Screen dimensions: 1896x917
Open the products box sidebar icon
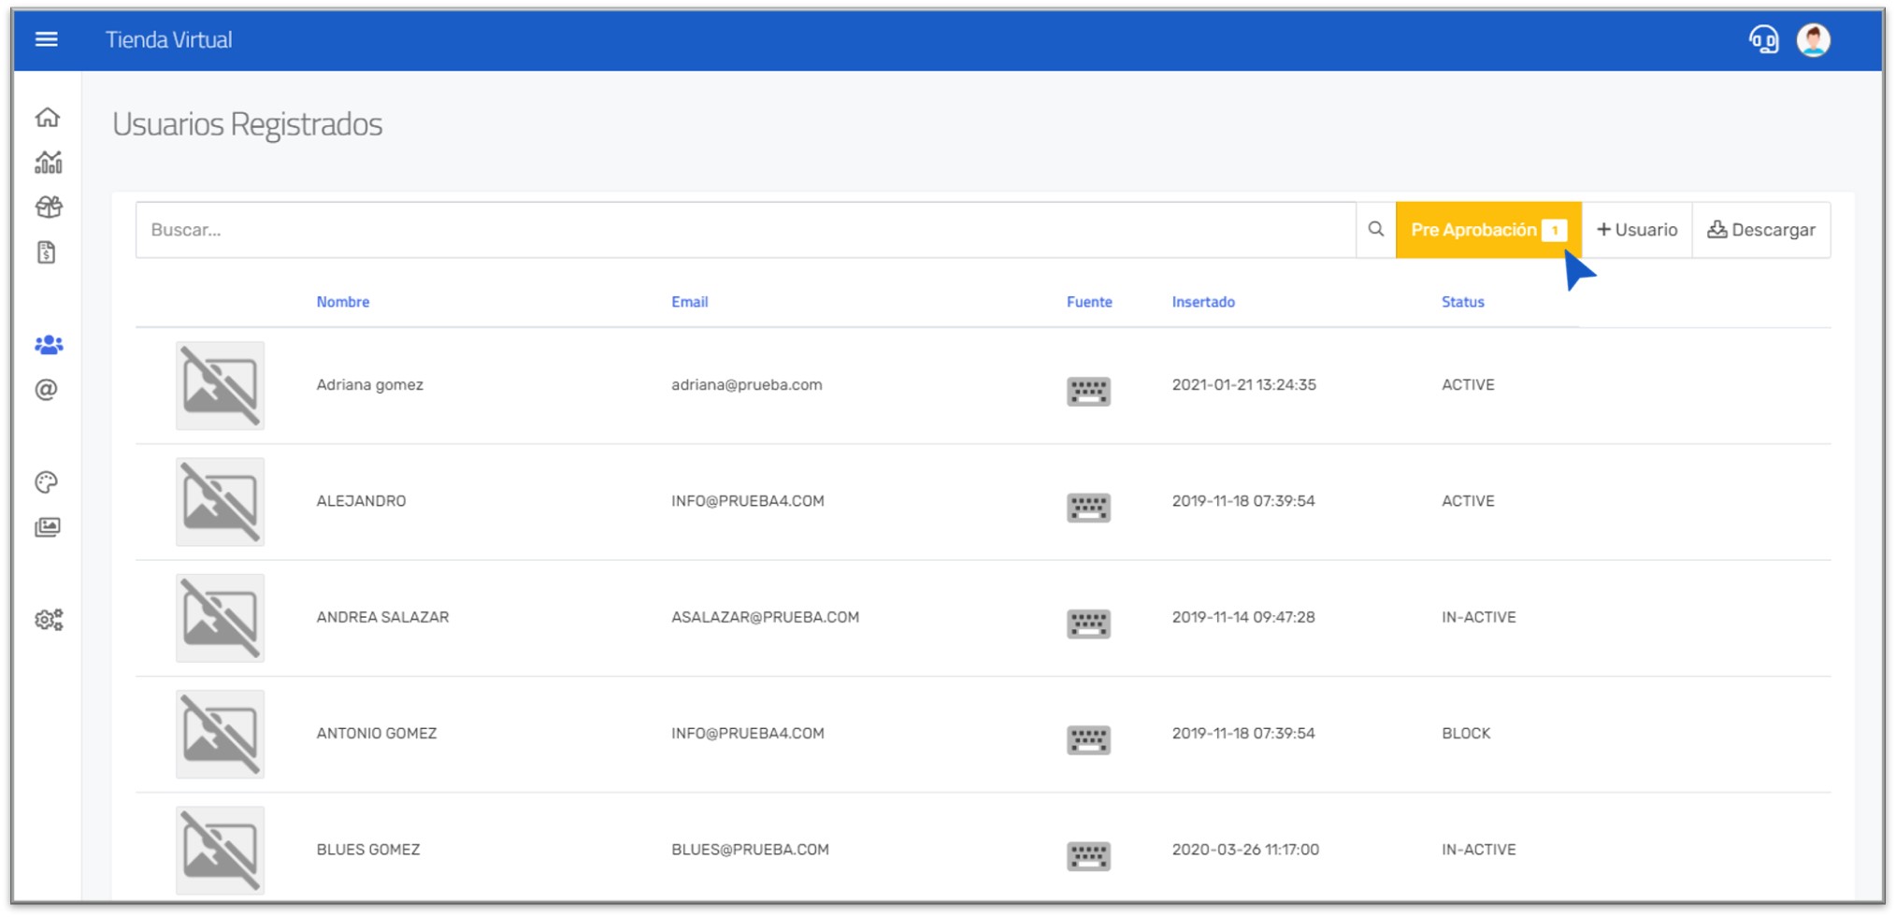[x=49, y=207]
